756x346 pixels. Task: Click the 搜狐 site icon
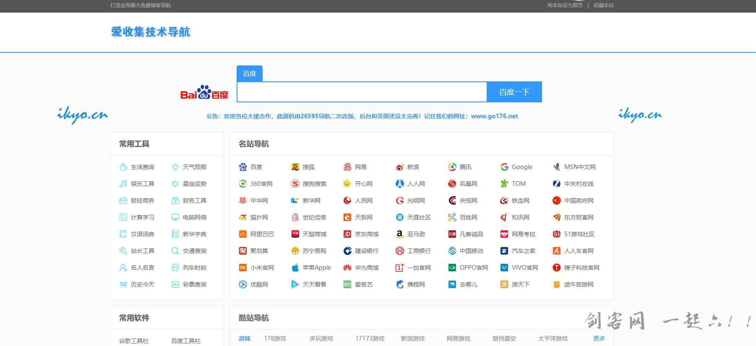point(295,167)
